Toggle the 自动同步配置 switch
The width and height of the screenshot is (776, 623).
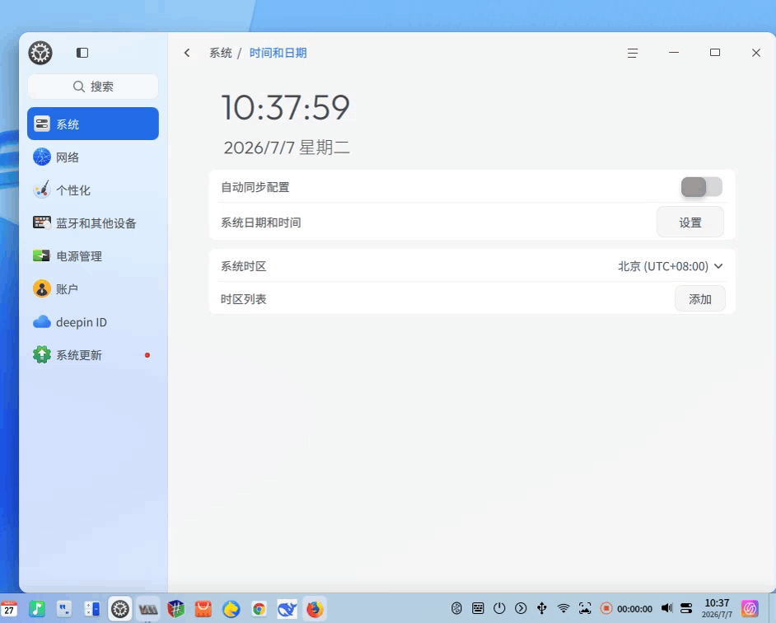(x=701, y=187)
